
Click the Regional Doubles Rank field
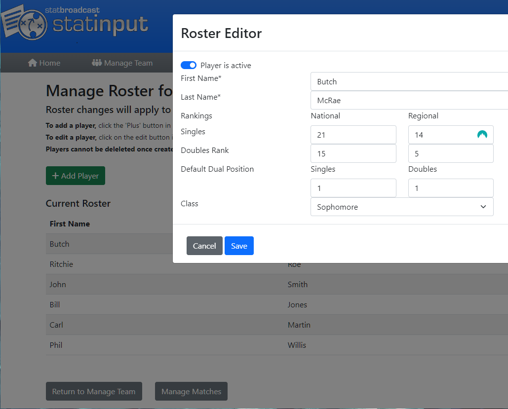[x=450, y=153]
